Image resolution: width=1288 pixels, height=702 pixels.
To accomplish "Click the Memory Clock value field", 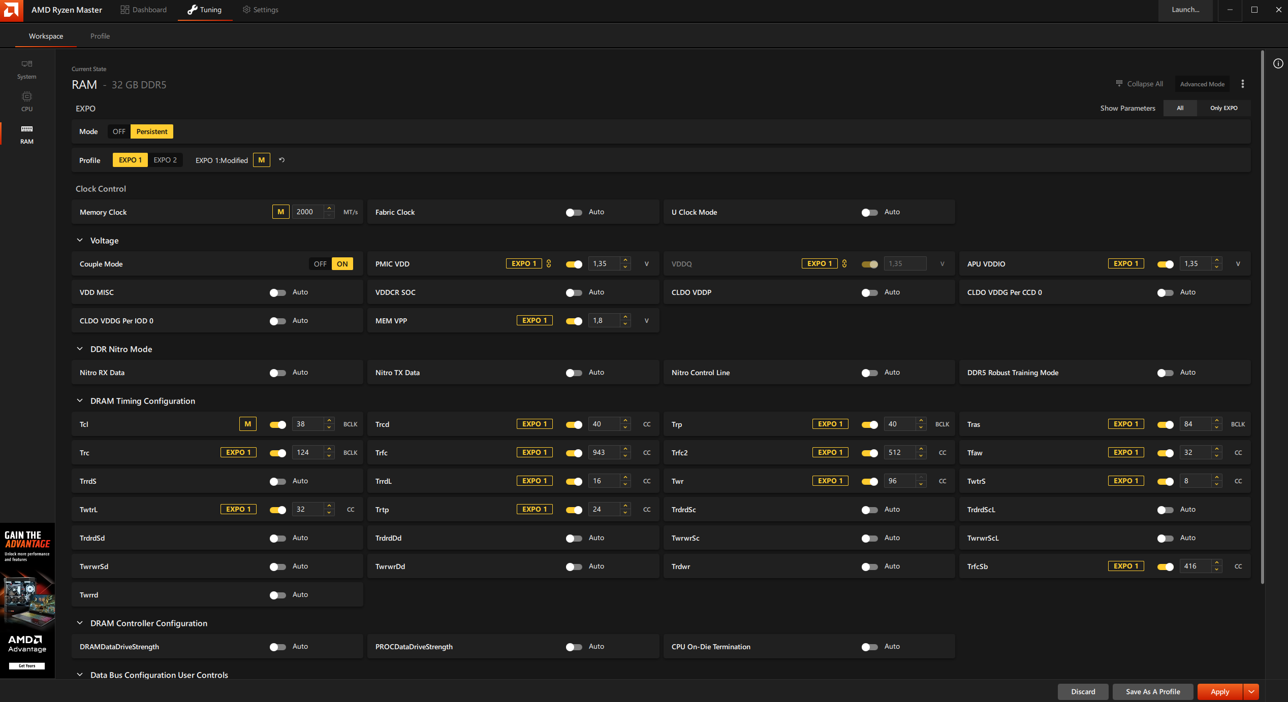I will pos(308,212).
